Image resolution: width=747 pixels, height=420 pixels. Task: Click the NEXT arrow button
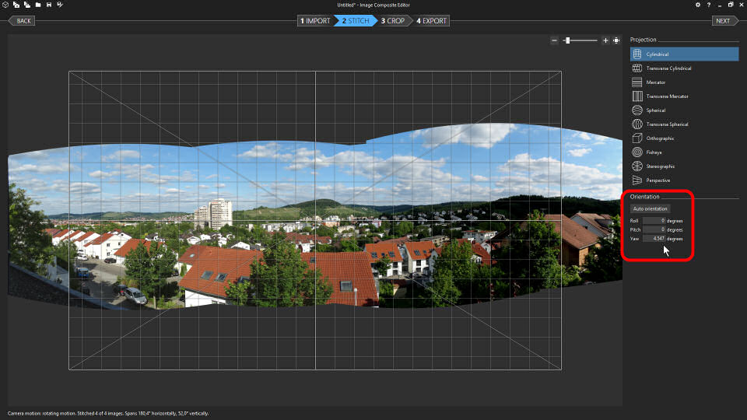(x=724, y=21)
